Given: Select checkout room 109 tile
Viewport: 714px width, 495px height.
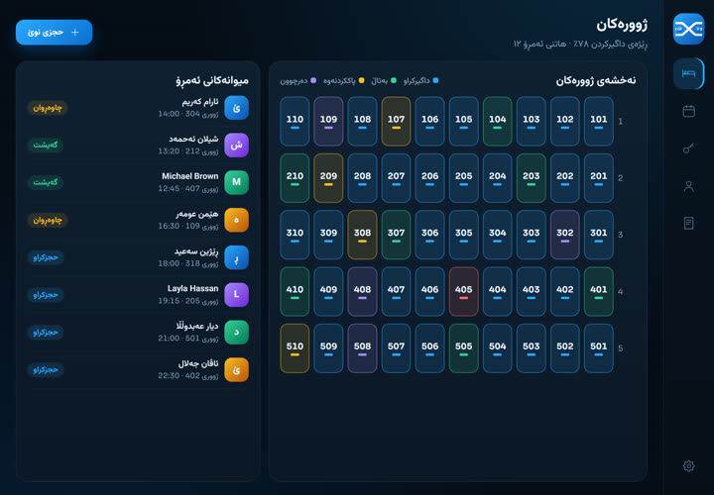Looking at the screenshot, I should [x=328, y=122].
